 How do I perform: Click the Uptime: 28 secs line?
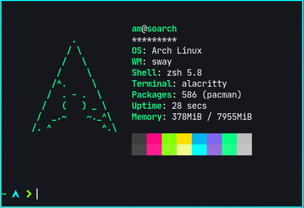pos(169,106)
